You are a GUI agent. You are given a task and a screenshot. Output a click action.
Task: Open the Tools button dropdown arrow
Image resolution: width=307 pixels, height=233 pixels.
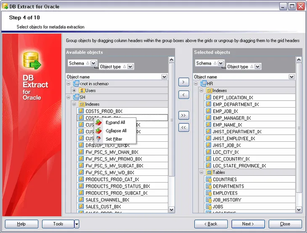77,224
